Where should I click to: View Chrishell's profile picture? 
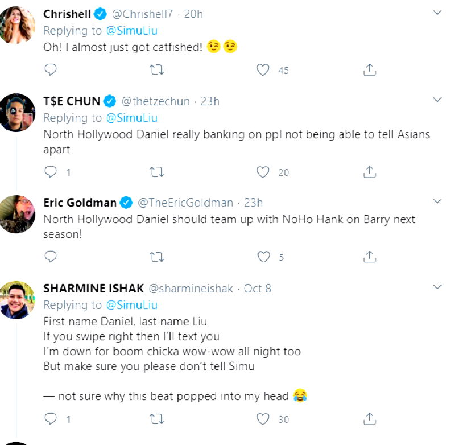tap(17, 25)
